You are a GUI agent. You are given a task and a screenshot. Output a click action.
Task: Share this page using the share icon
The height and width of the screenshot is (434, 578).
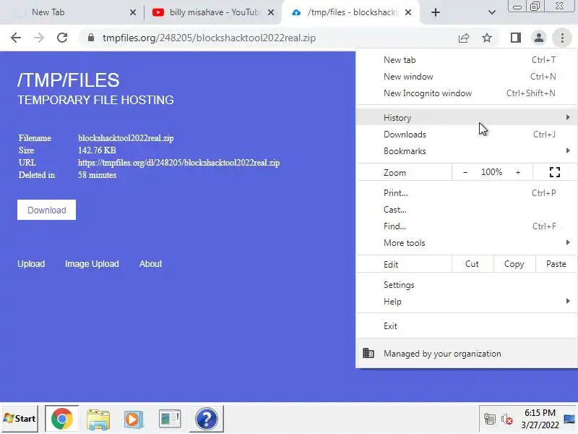[464, 38]
